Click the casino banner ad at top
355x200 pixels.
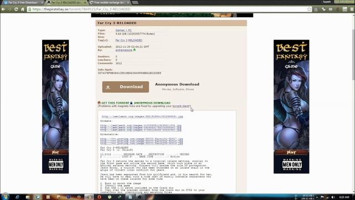pyautogui.click(x=172, y=15)
